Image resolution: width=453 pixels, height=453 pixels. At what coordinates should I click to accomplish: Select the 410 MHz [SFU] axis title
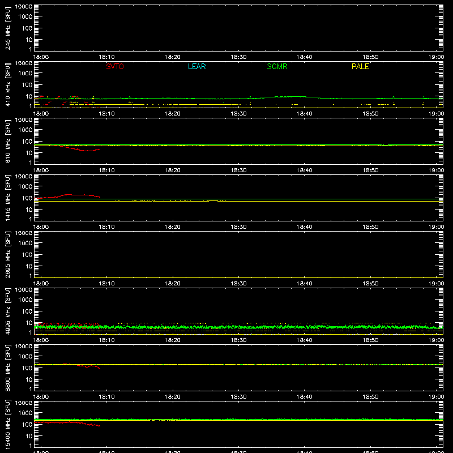8,84
